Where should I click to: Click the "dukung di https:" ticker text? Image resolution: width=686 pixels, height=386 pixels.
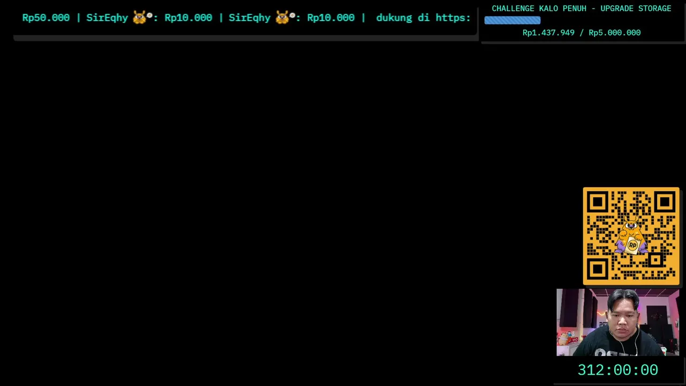point(423,18)
